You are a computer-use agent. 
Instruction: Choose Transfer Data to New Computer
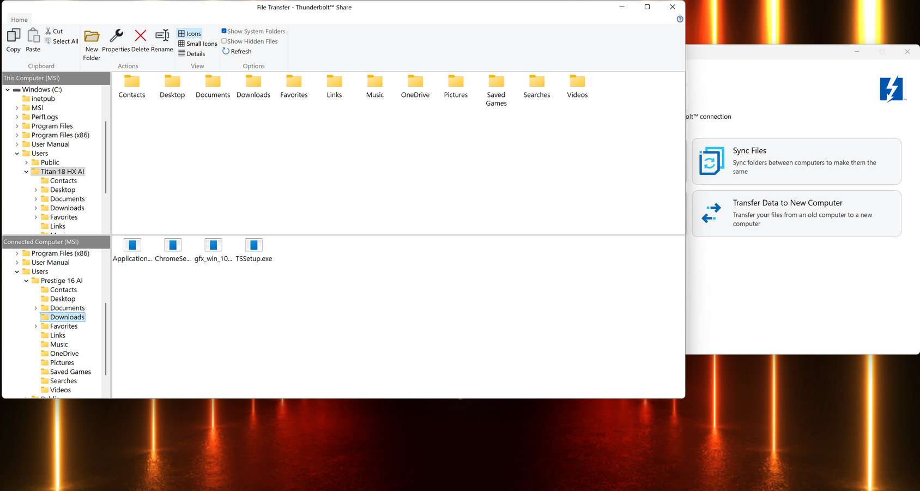point(796,214)
